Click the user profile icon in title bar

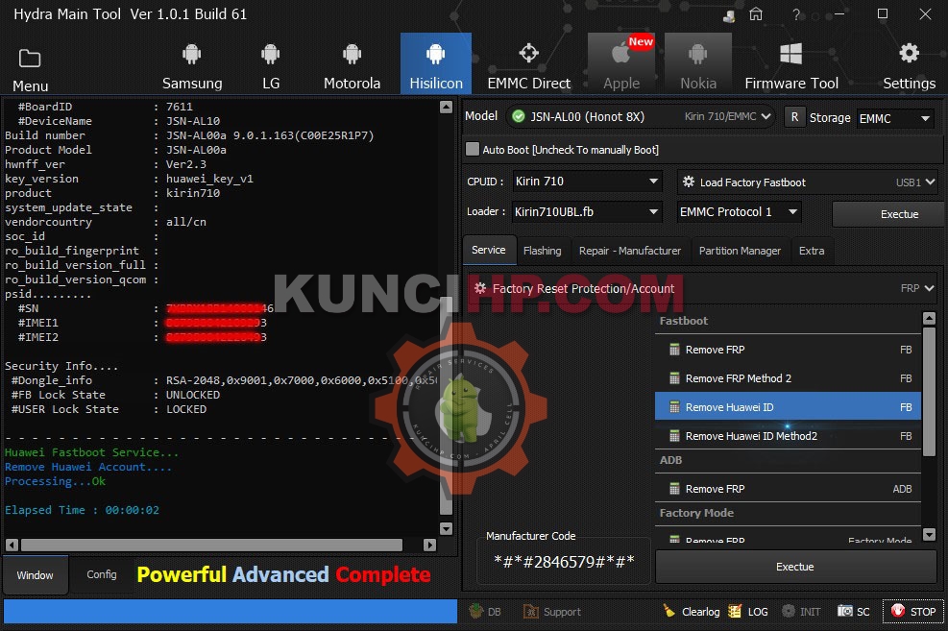coord(729,15)
